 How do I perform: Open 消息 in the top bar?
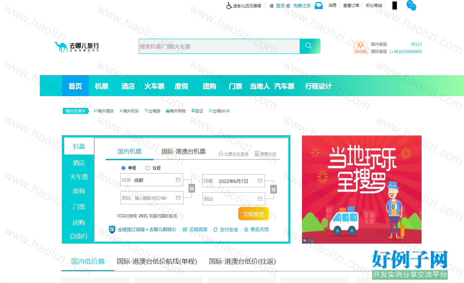(332, 5)
